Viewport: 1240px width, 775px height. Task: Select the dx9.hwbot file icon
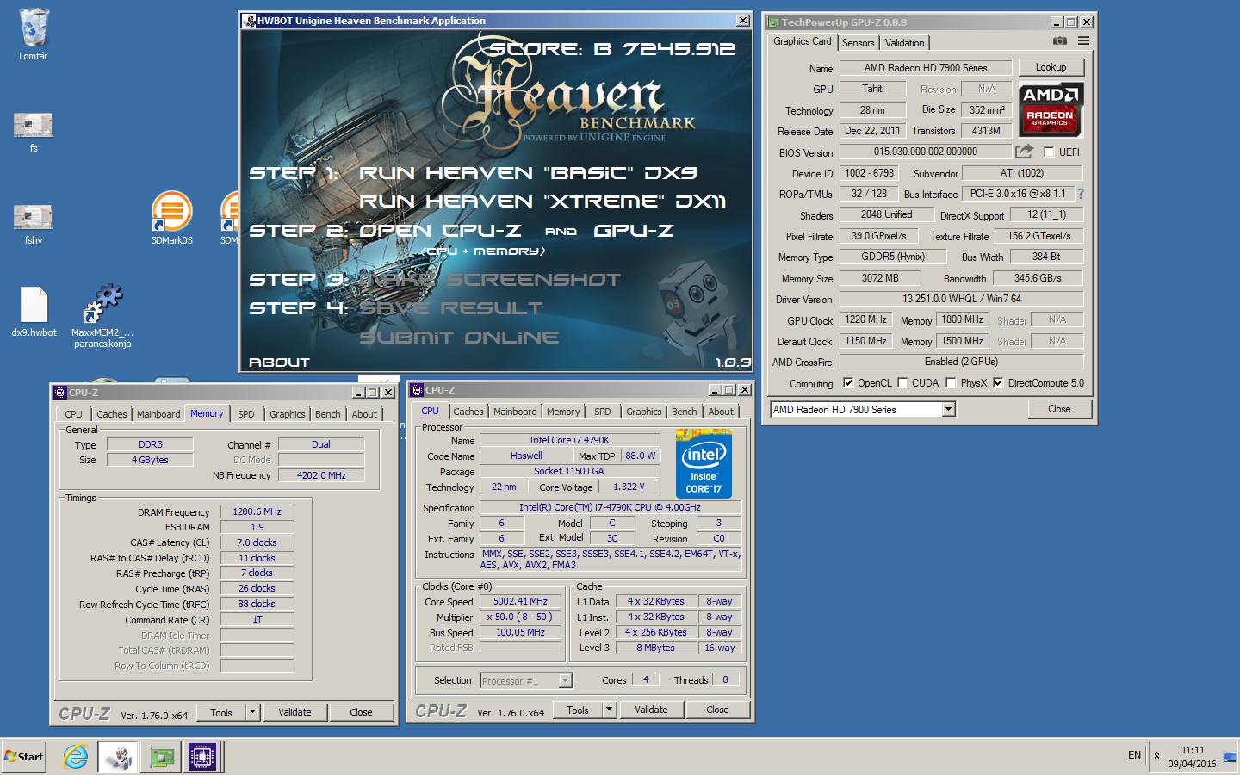[x=34, y=305]
